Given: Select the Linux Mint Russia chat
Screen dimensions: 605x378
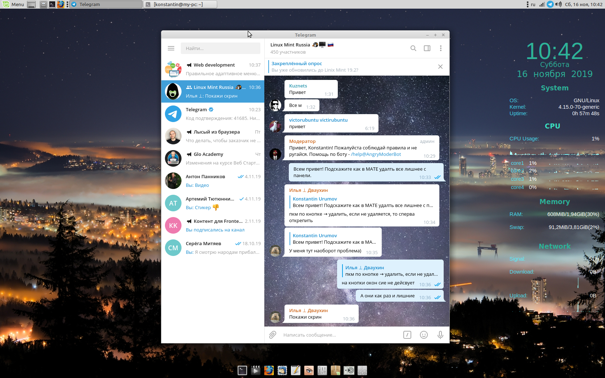Looking at the screenshot, I should (213, 91).
